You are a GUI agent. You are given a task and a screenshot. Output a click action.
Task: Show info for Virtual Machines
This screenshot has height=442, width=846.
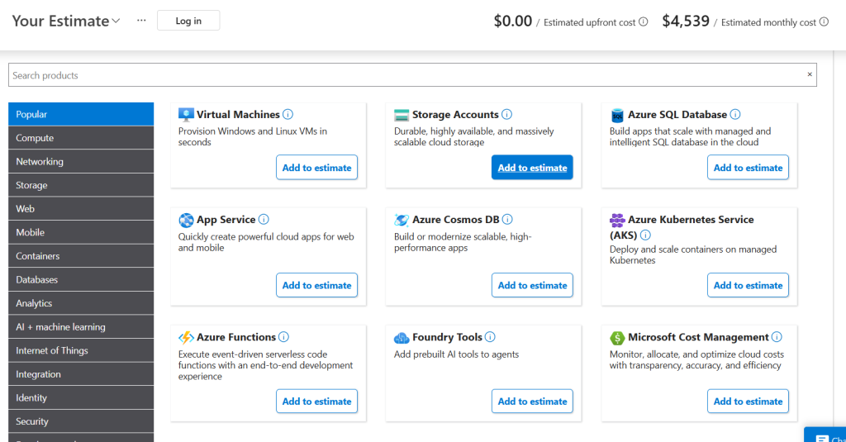coord(288,114)
